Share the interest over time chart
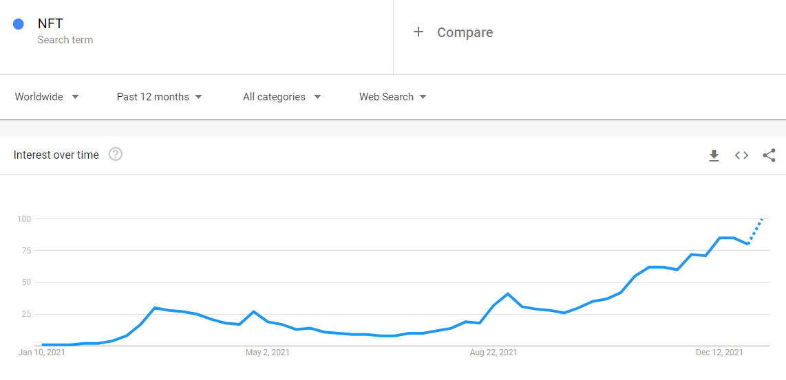This screenshot has height=380, width=786. 769,155
